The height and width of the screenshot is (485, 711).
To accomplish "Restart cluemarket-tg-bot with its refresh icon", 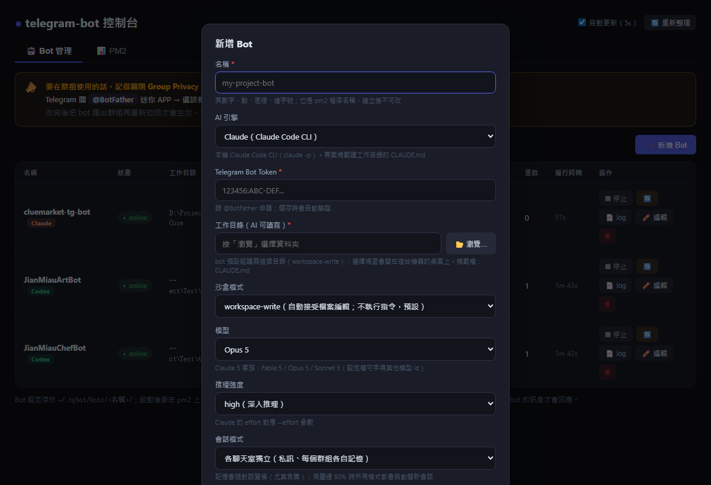I will (647, 199).
